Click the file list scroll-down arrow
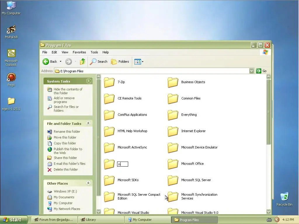This screenshot has height=224, width=299. pyautogui.click(x=269, y=211)
